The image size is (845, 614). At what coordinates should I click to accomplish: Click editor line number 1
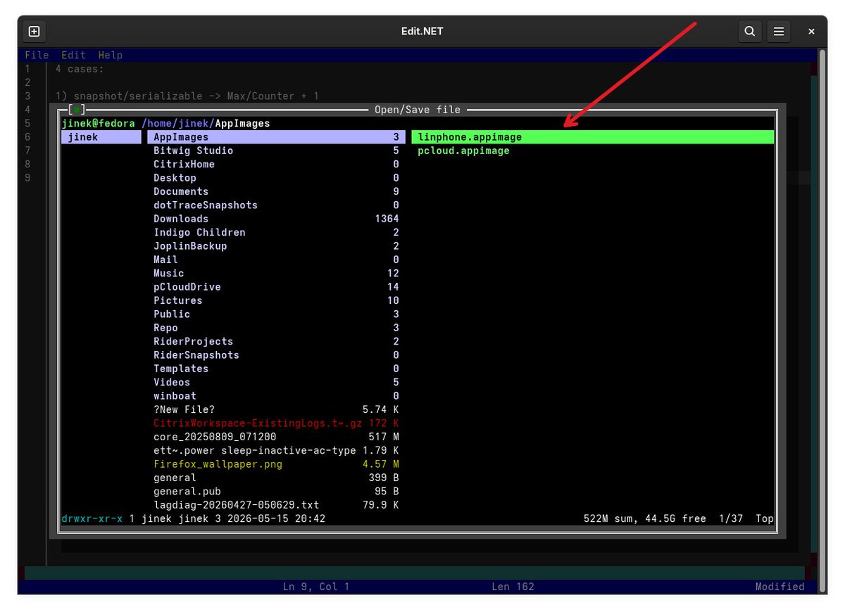click(x=27, y=69)
